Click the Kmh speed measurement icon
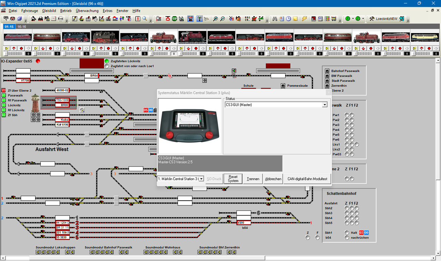 click(61, 19)
